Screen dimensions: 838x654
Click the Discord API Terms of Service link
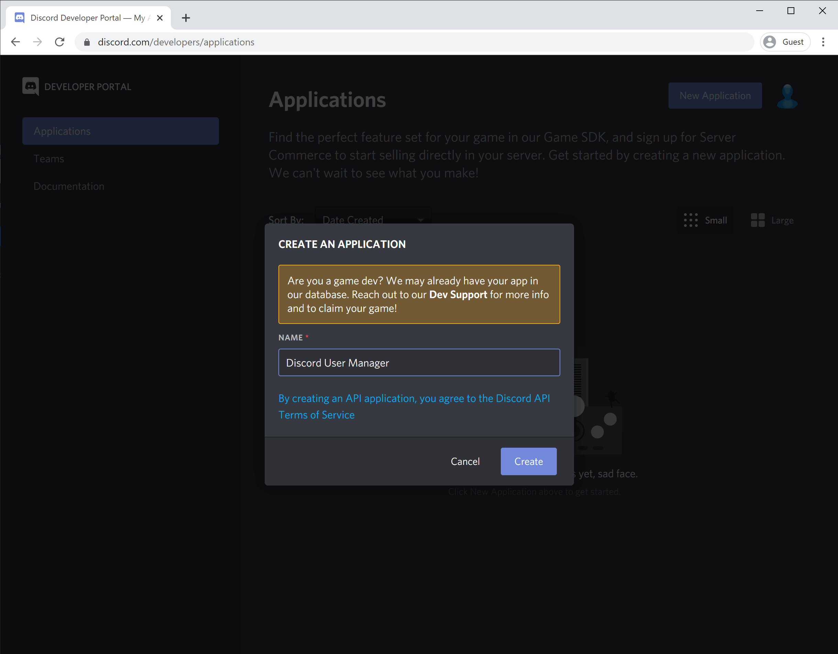pyautogui.click(x=316, y=414)
